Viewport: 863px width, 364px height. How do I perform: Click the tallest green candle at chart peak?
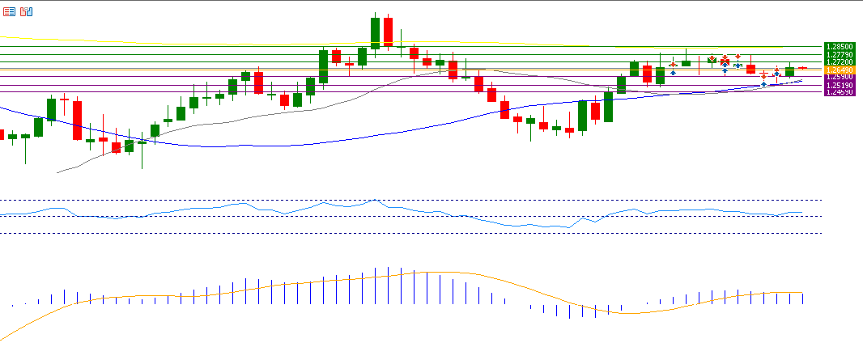[x=376, y=32]
